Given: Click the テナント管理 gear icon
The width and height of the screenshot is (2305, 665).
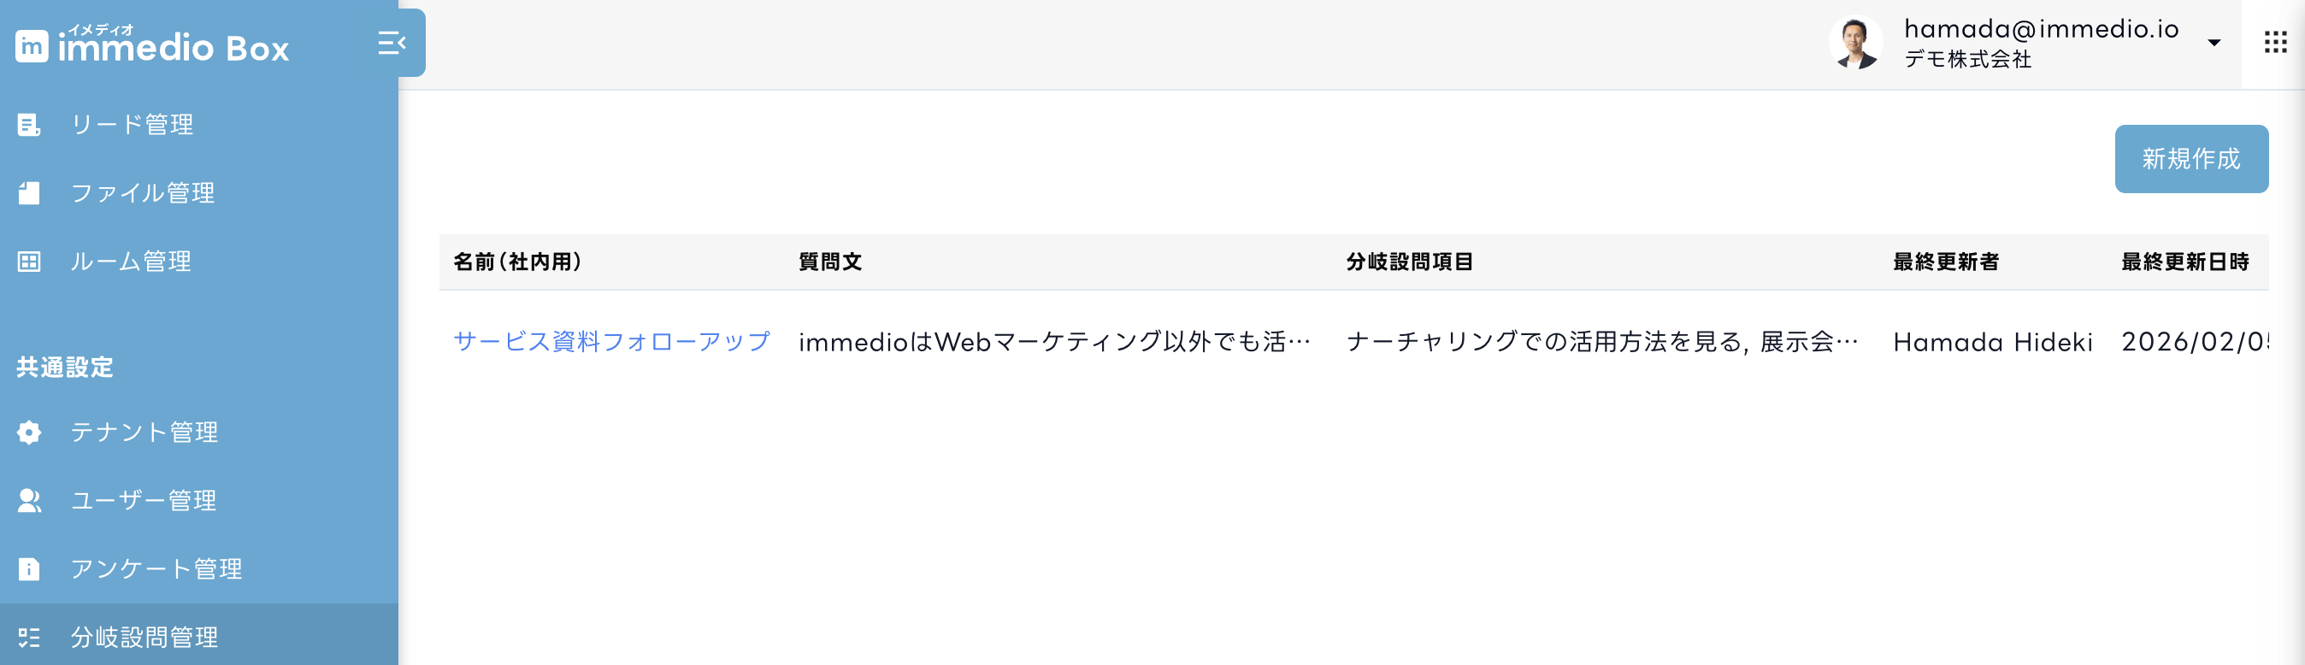Looking at the screenshot, I should pos(28,433).
